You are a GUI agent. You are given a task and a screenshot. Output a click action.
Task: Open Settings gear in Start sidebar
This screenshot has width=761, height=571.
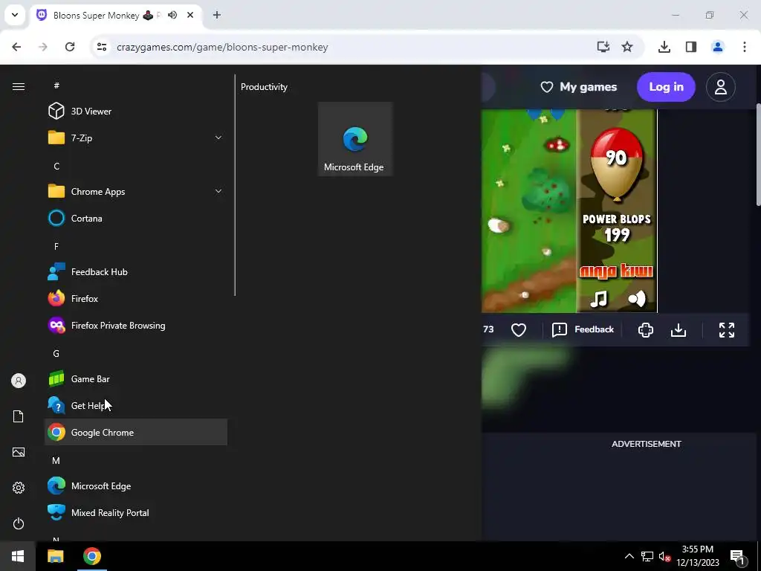pos(19,488)
